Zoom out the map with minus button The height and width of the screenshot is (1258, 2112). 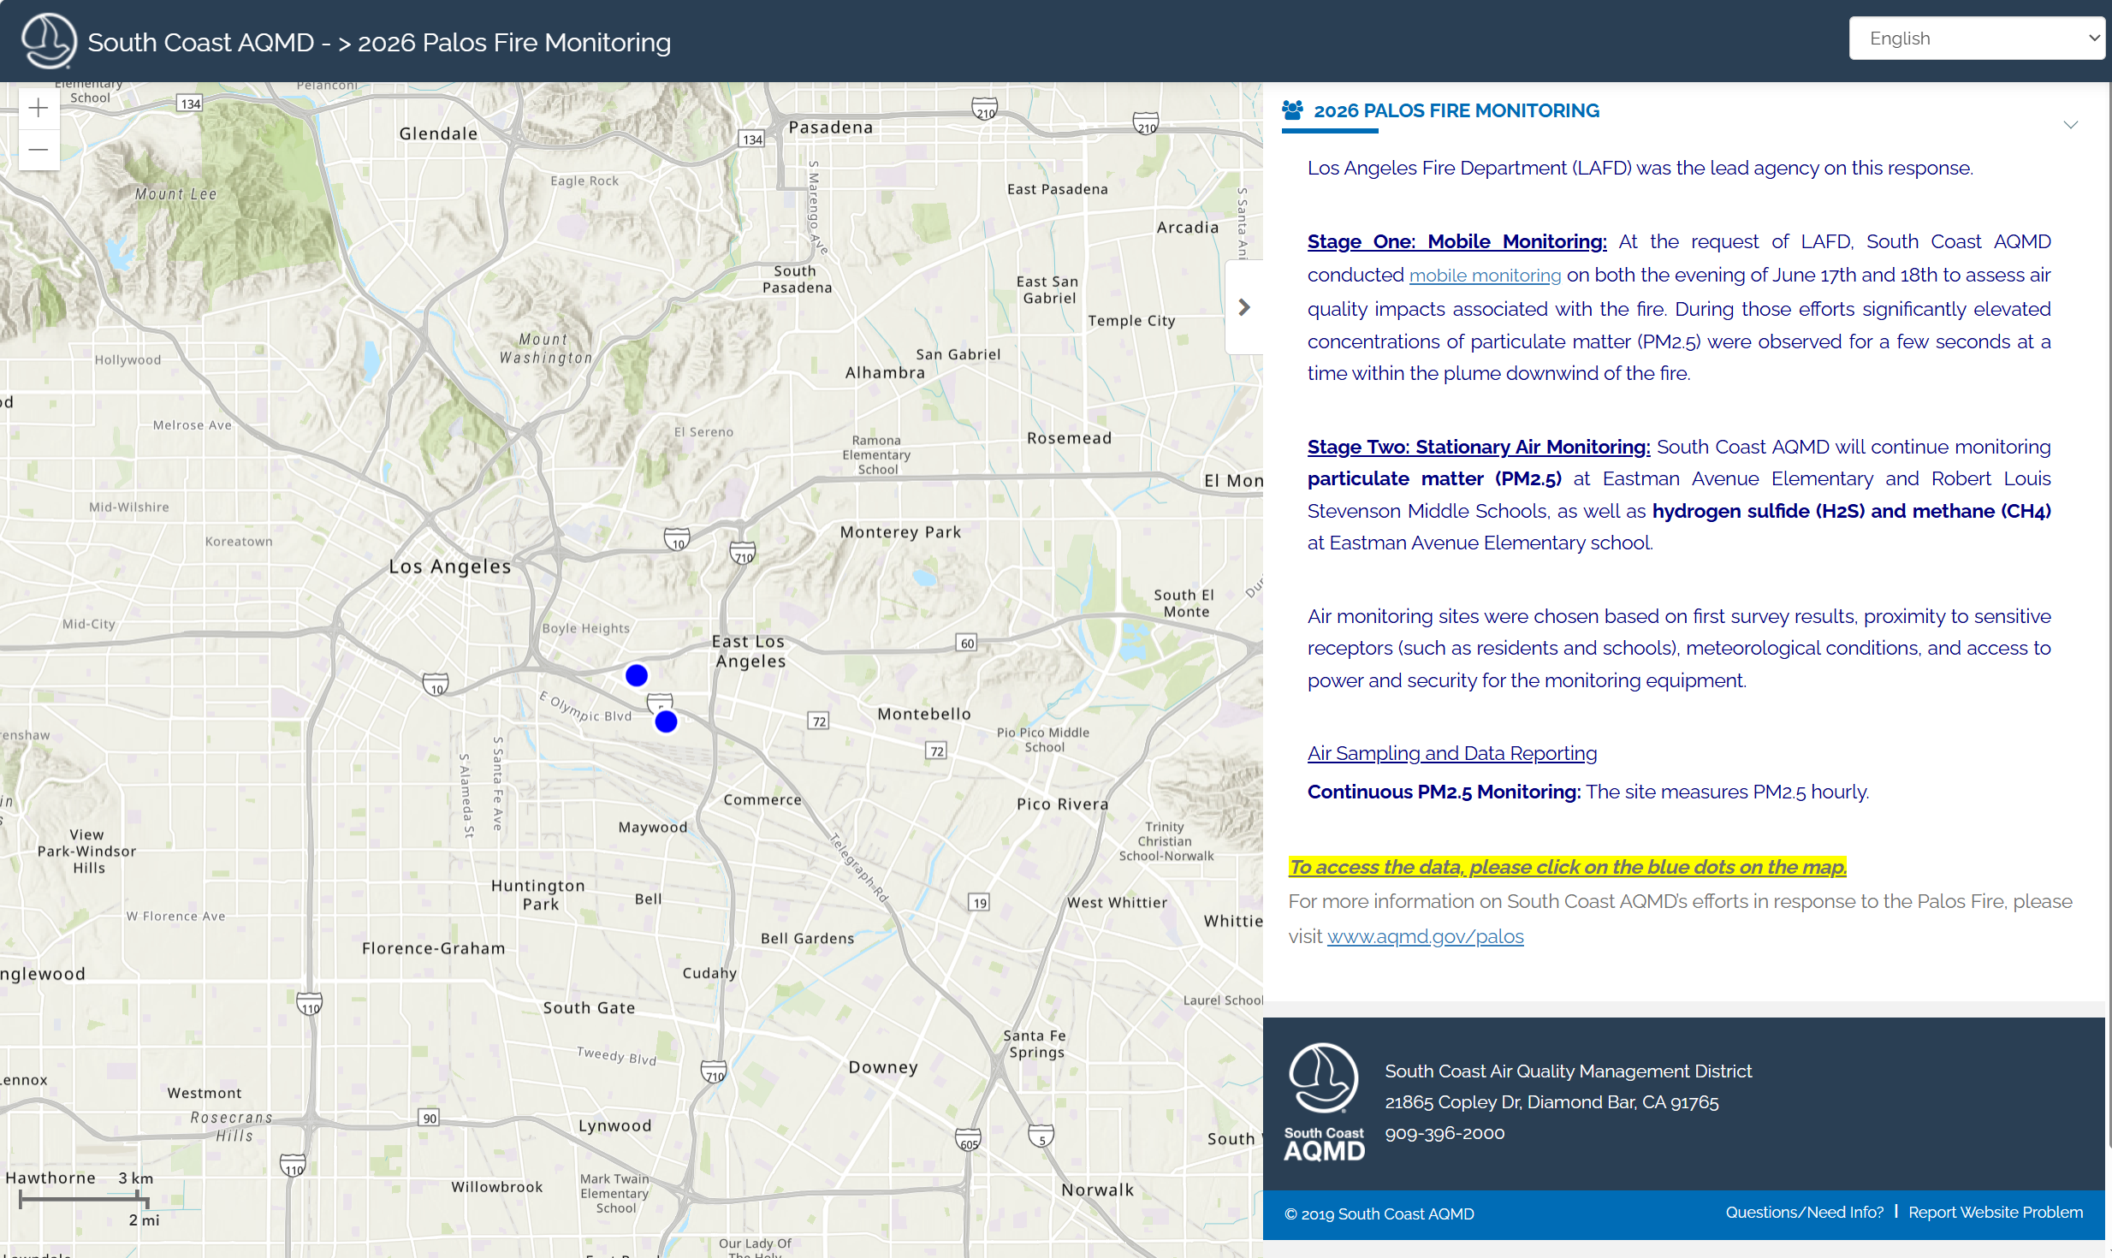coord(39,150)
